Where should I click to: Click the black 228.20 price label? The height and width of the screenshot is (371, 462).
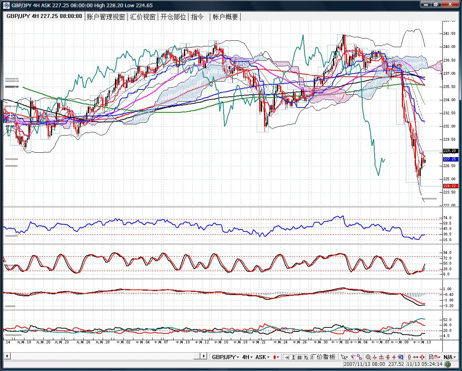[x=450, y=150]
